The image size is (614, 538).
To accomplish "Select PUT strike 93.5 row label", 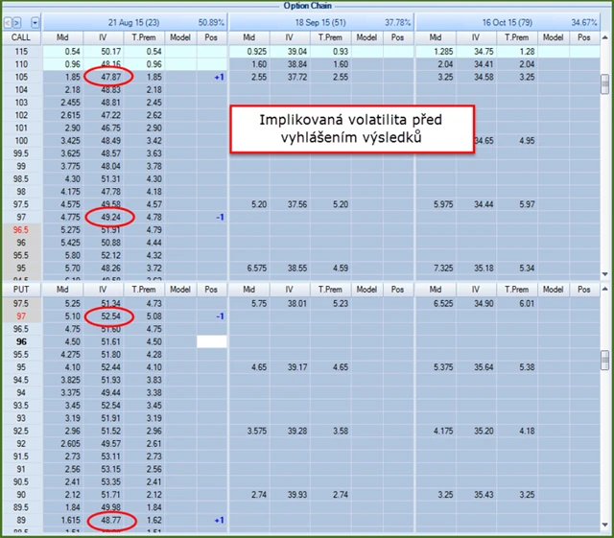I will click(x=21, y=406).
